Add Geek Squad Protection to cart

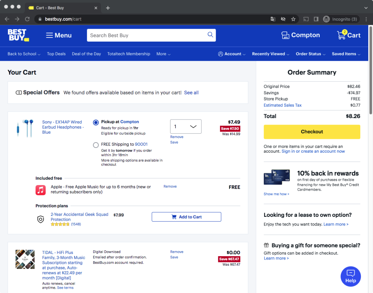coord(186,217)
